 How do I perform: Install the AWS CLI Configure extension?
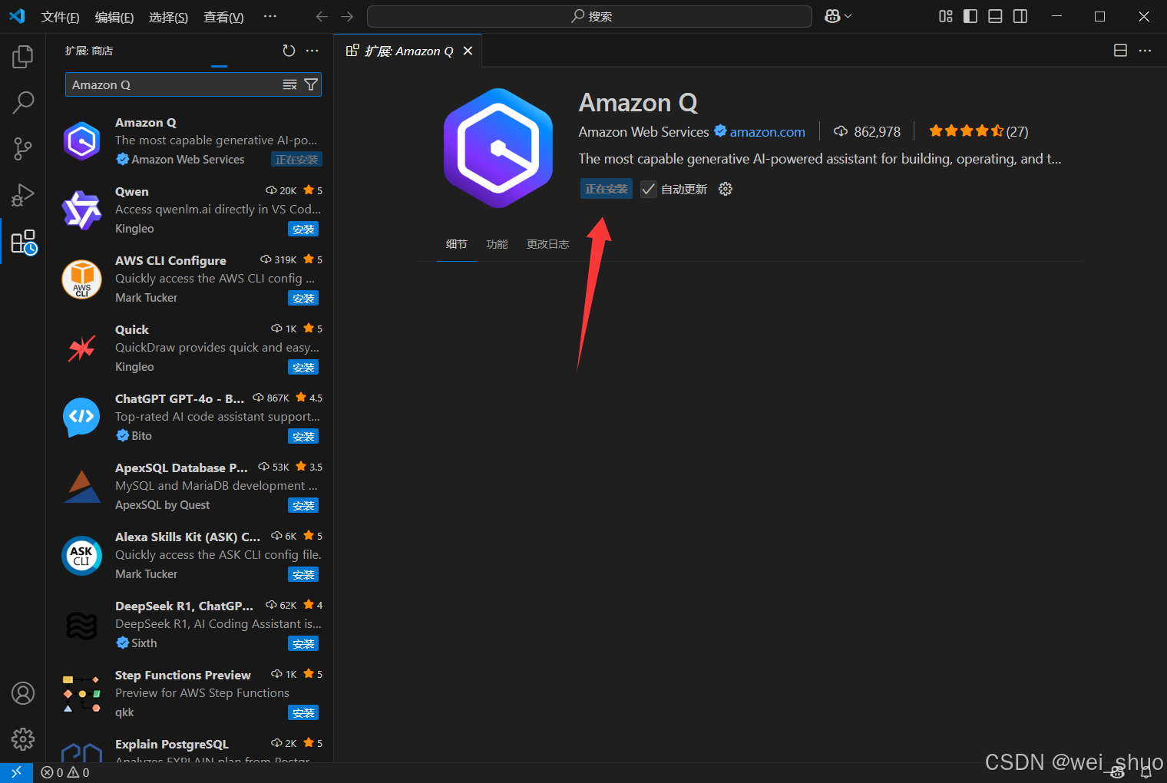pos(303,299)
